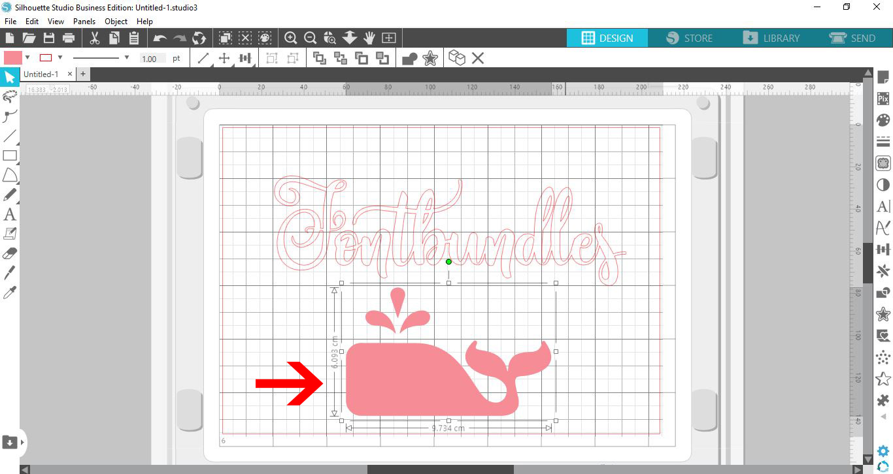
Task: Open the Fill color palette panel
Action: [x=883, y=121]
